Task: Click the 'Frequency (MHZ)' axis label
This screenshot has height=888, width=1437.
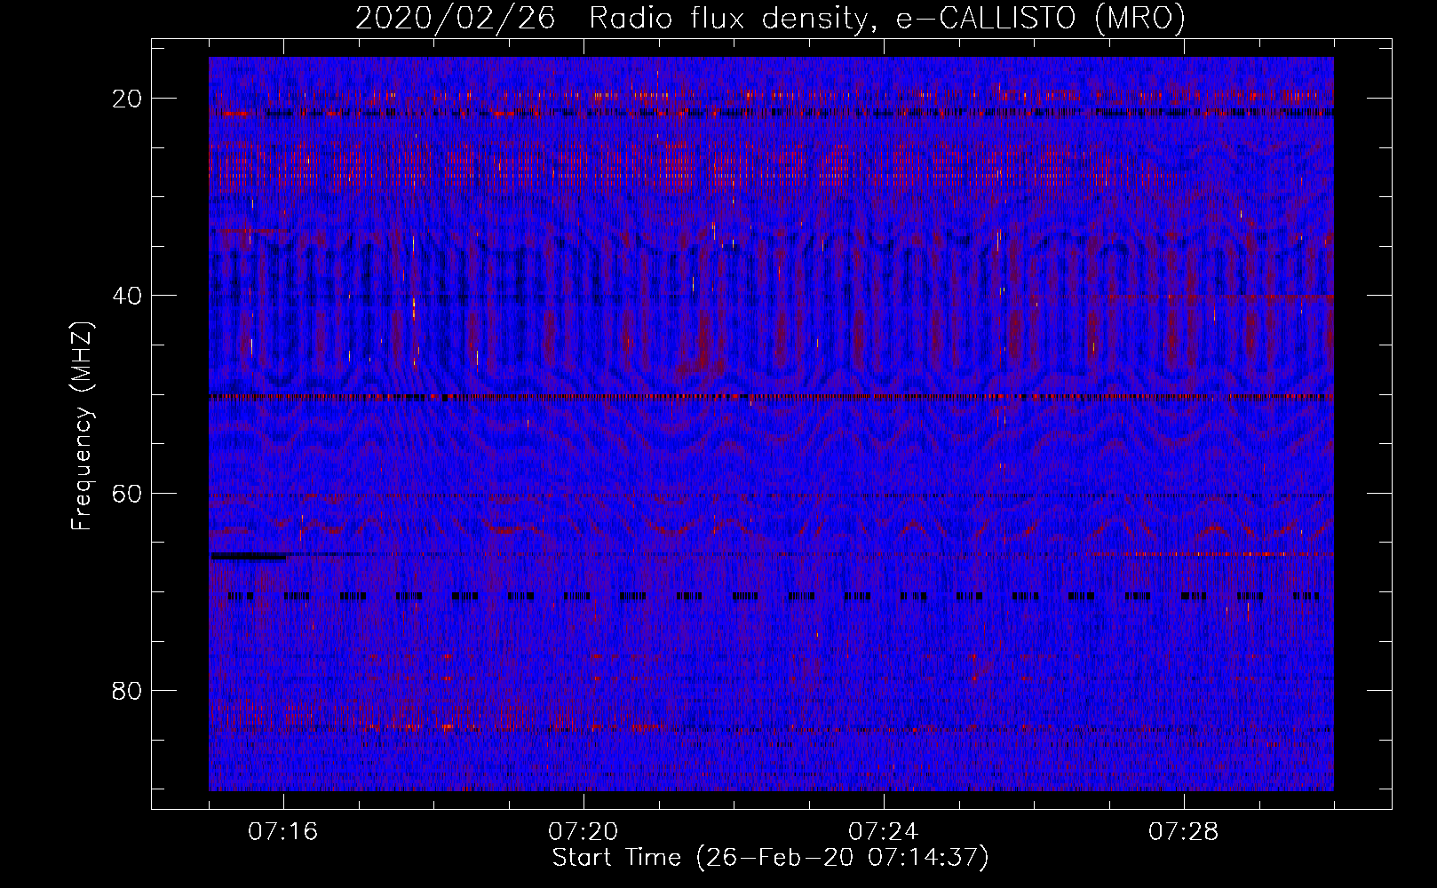Action: (82, 426)
